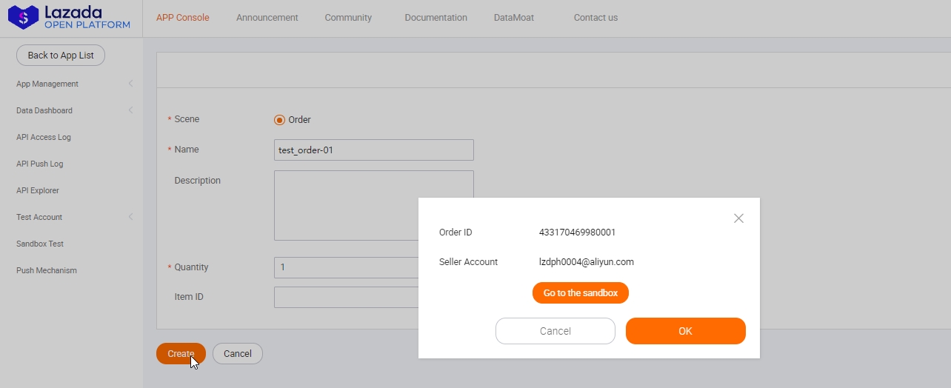
Task: Open DataMoat from top navigation
Action: click(x=513, y=18)
